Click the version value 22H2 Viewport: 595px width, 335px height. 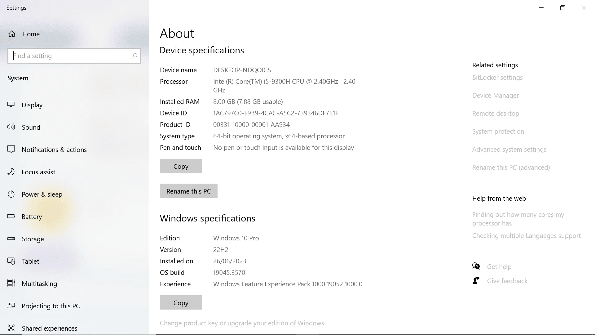(x=221, y=250)
